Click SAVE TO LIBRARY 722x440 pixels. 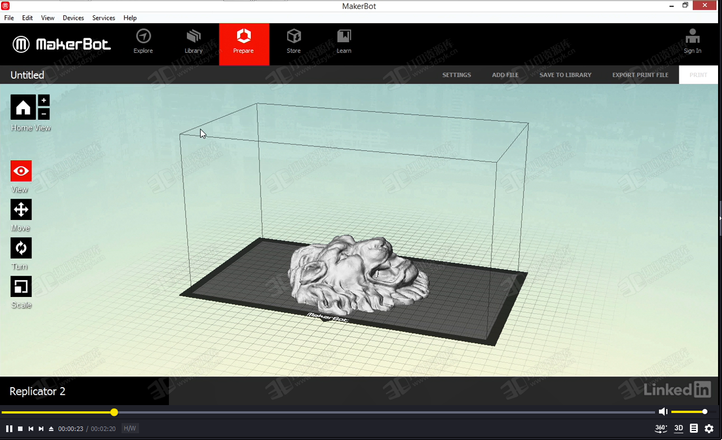click(x=566, y=75)
